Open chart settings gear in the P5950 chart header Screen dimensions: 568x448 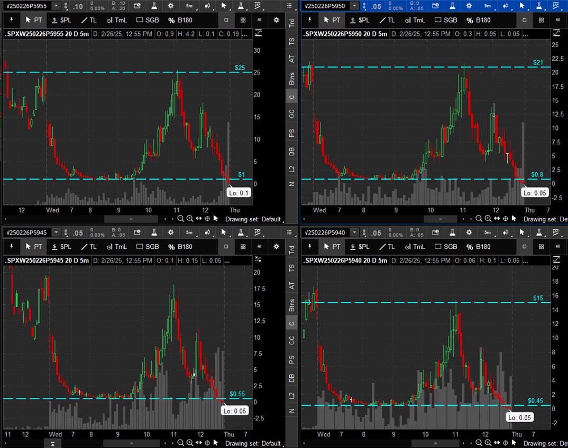pyautogui.click(x=469, y=6)
